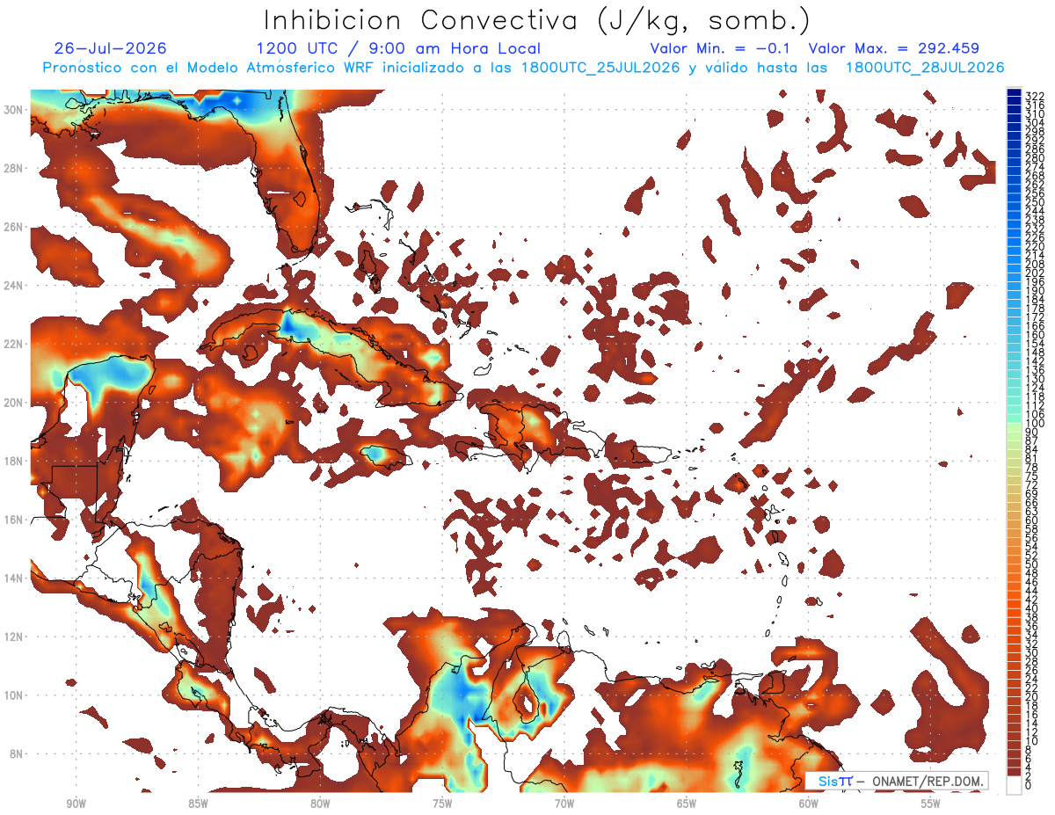Click the 20N latitude axis label
This screenshot has width=1055, height=815.
point(15,403)
